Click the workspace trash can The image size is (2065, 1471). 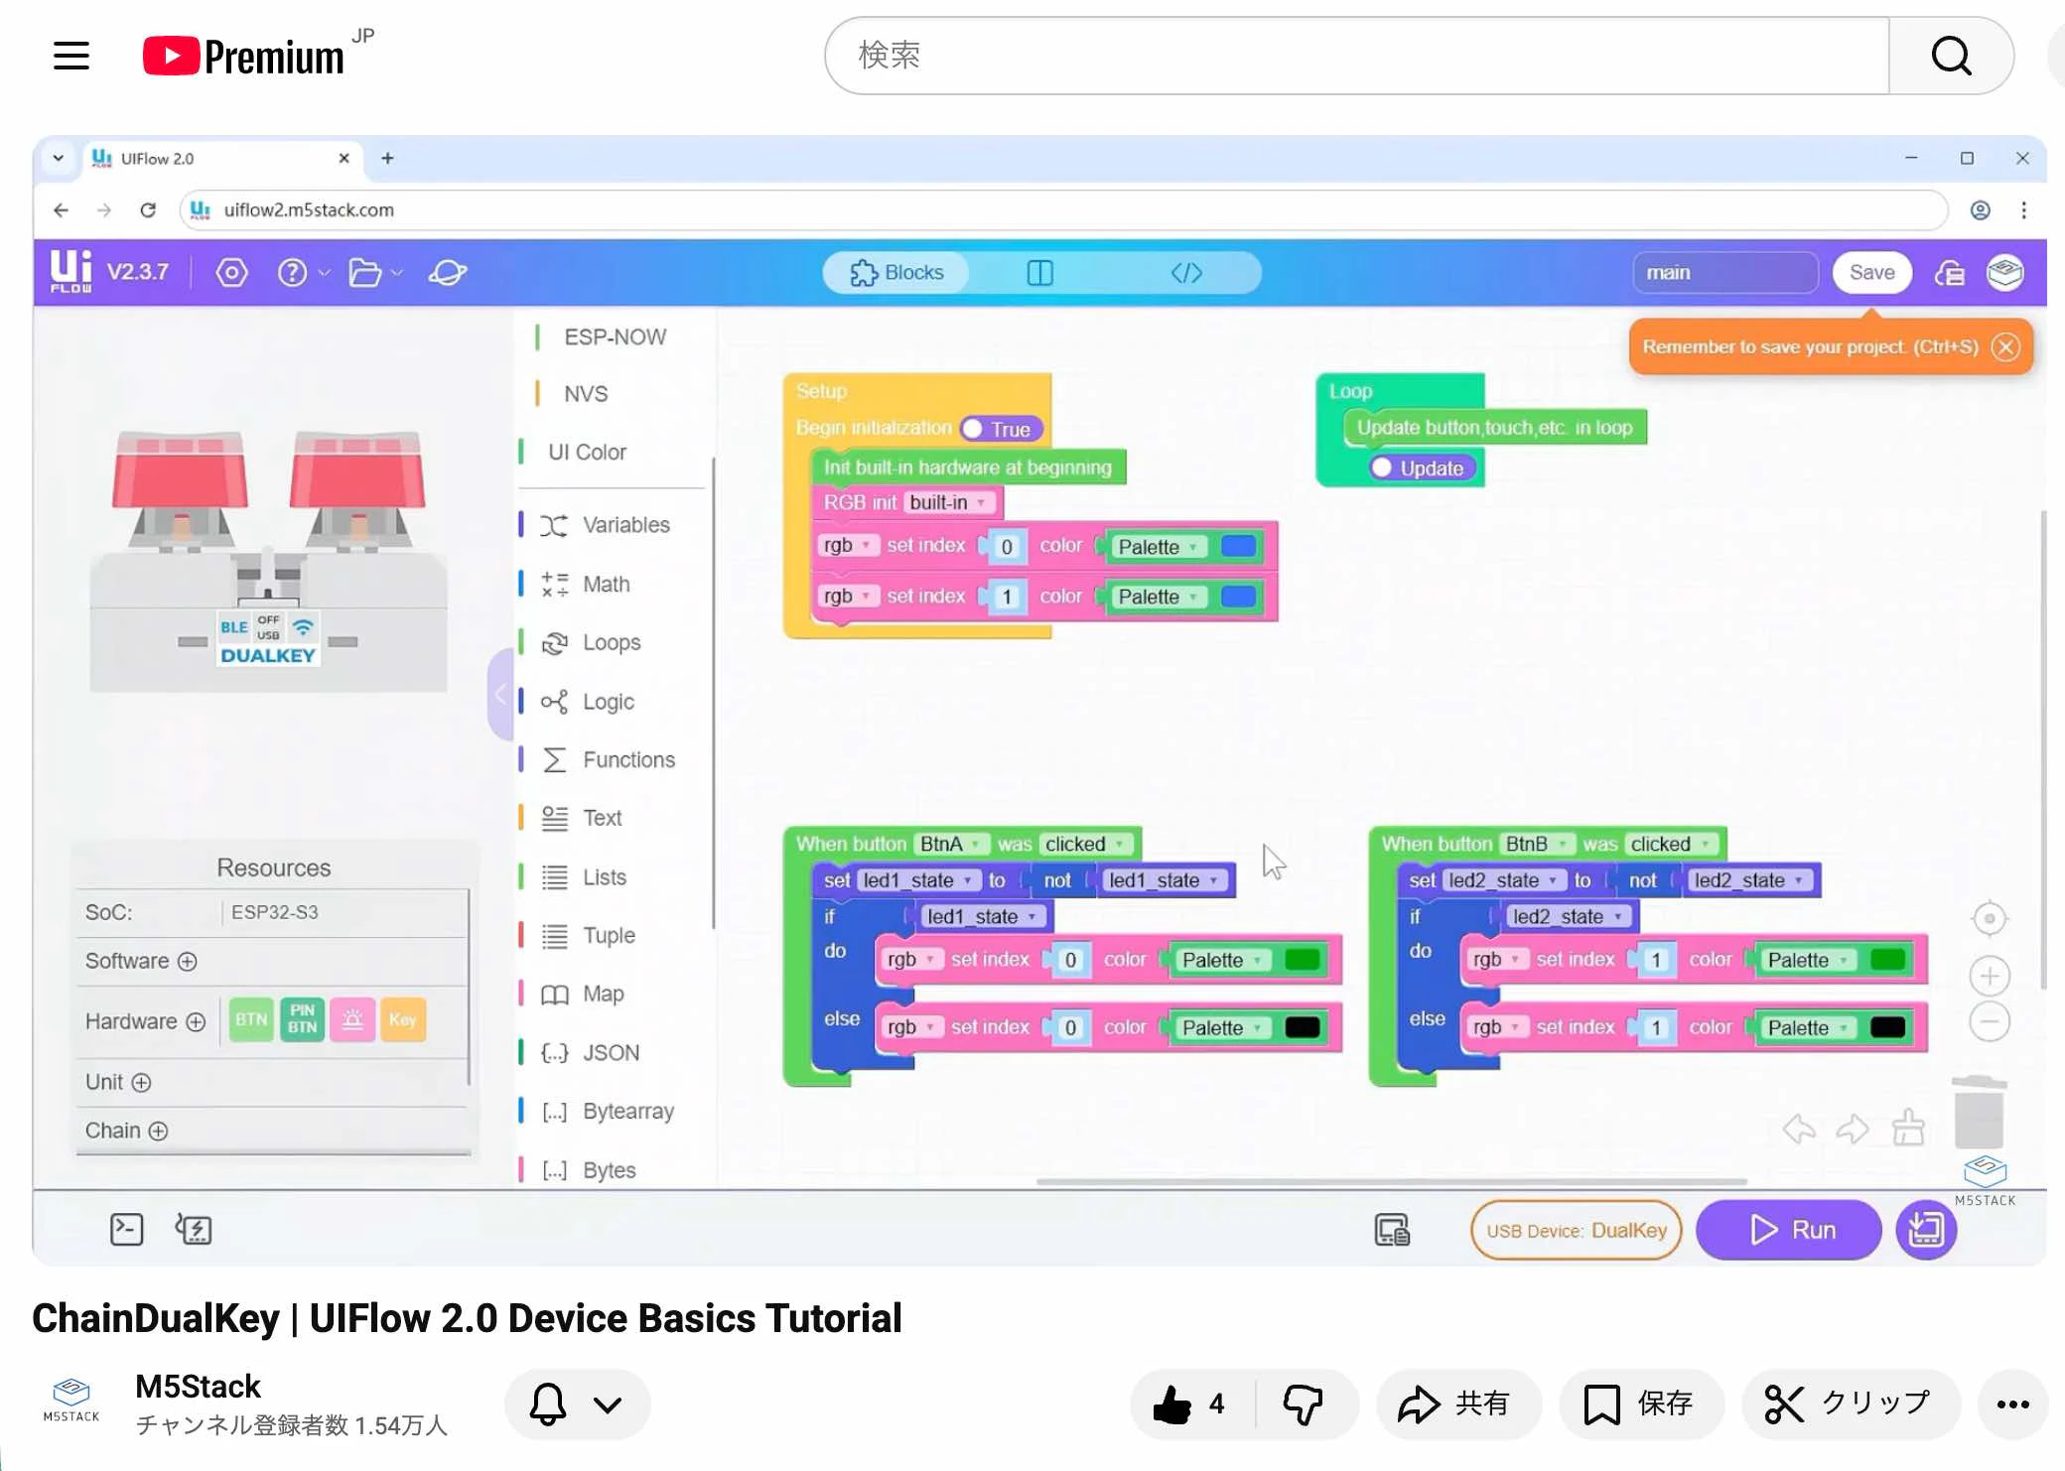coord(1979,1112)
